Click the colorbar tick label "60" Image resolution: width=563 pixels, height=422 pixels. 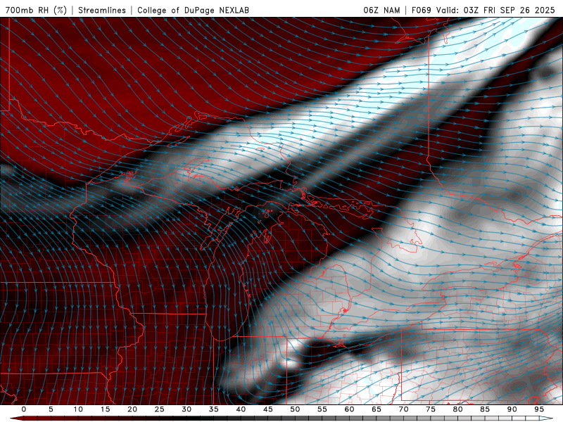(349, 409)
